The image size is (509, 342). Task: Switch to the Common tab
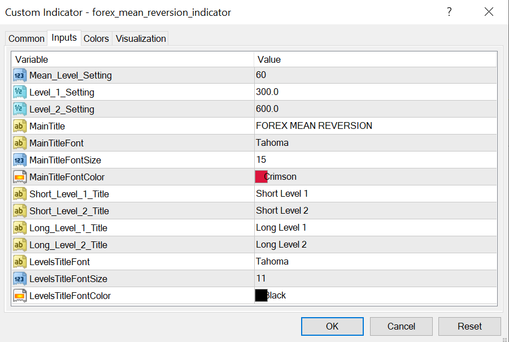tap(27, 38)
